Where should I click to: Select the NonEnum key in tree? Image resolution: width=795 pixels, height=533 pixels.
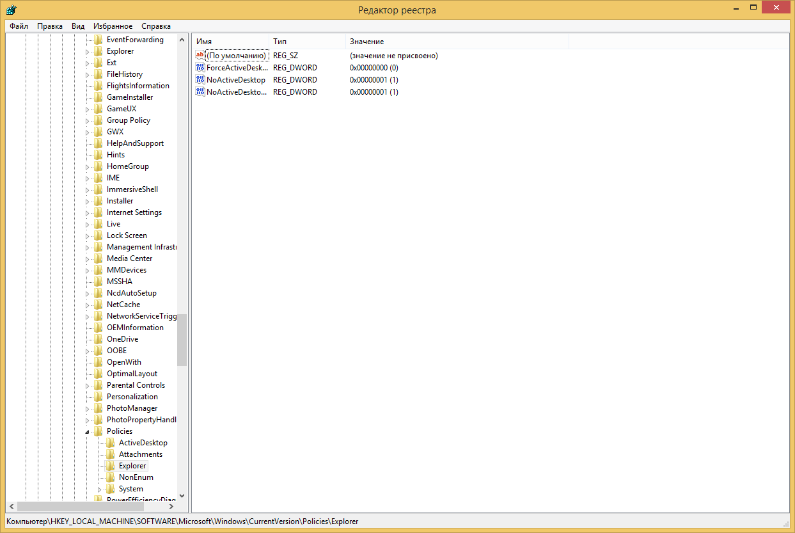tap(136, 477)
